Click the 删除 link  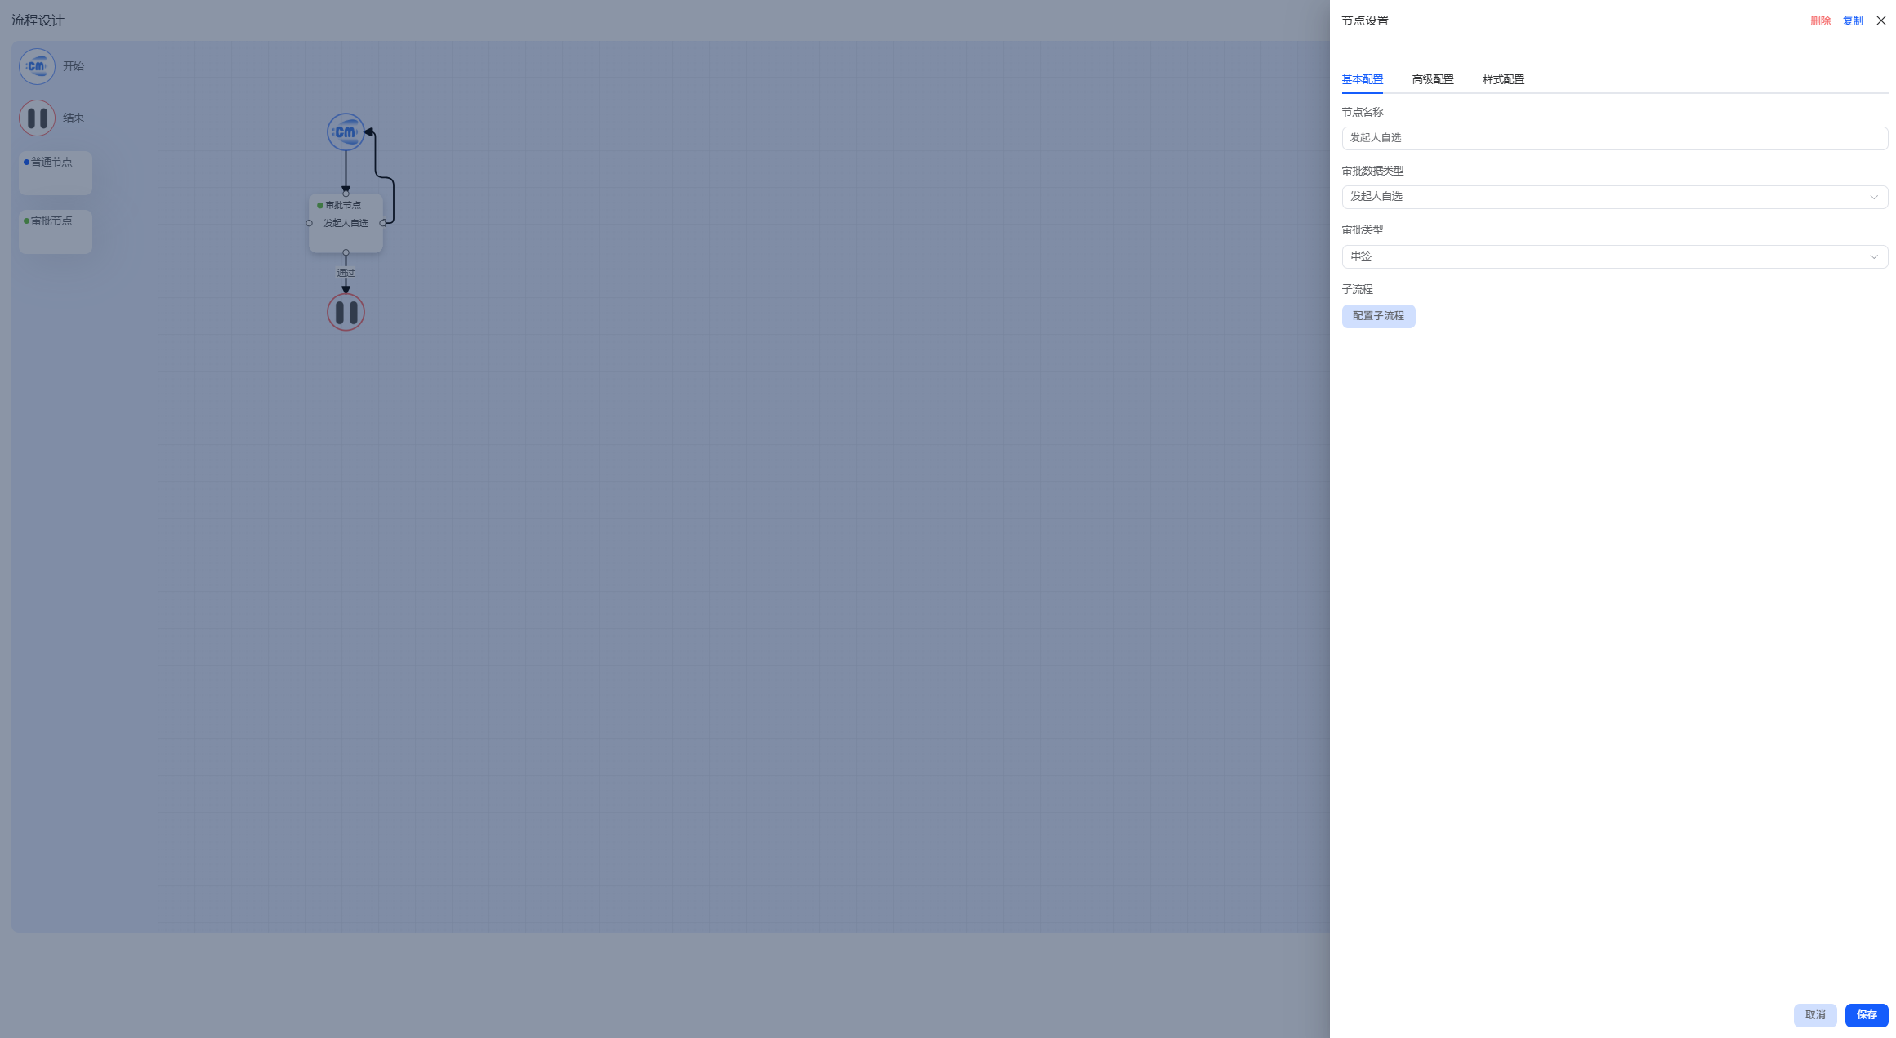1820,21
